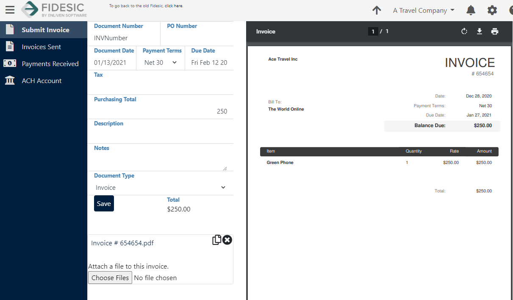Click the Description field
Screen dimensions: 513x300
(161, 135)
